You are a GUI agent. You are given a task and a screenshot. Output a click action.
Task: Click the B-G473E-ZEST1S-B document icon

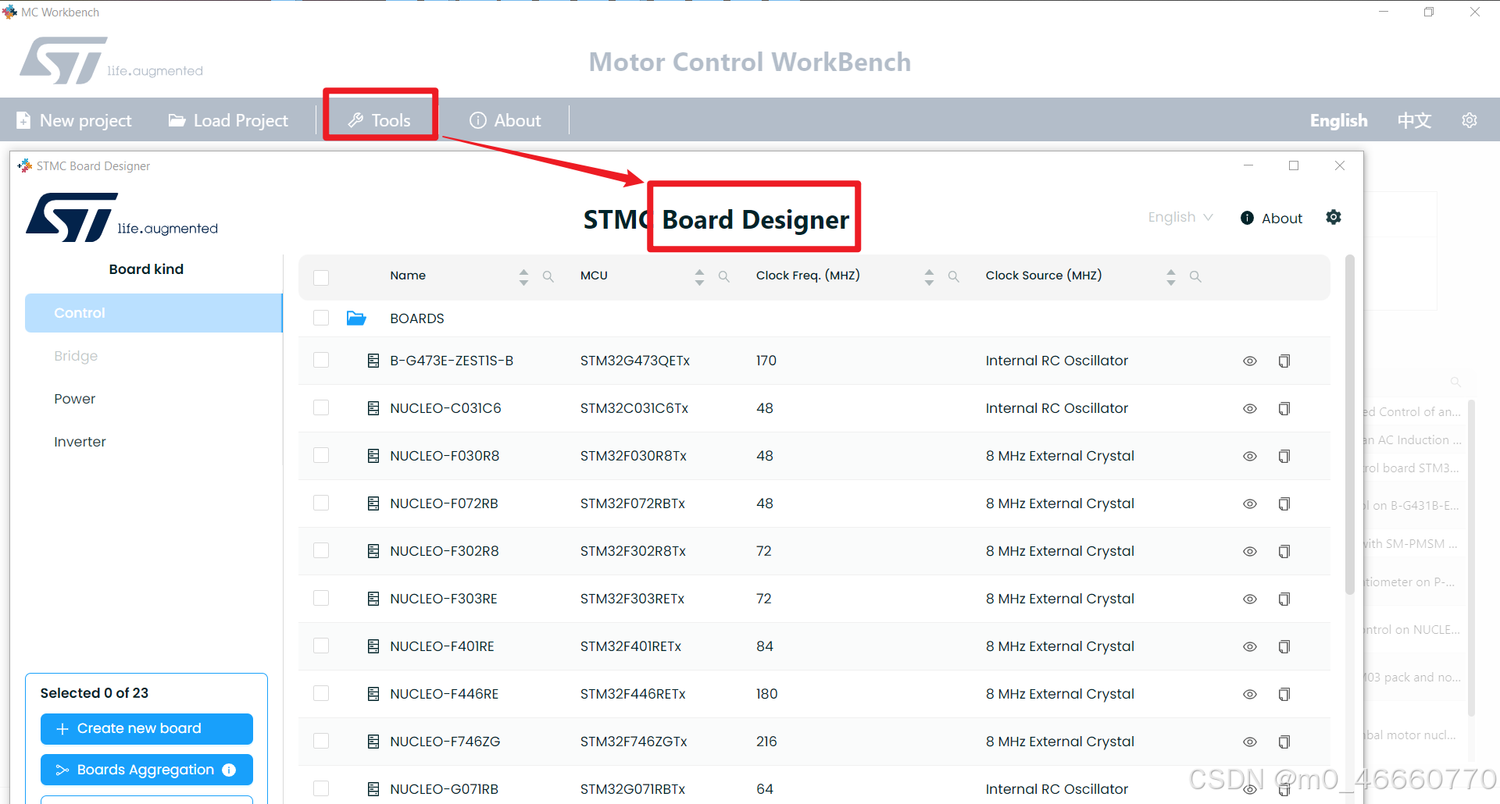coord(373,361)
